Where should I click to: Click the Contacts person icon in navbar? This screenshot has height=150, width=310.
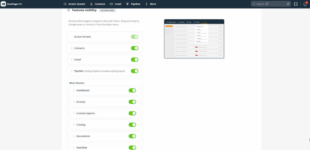point(91,4)
